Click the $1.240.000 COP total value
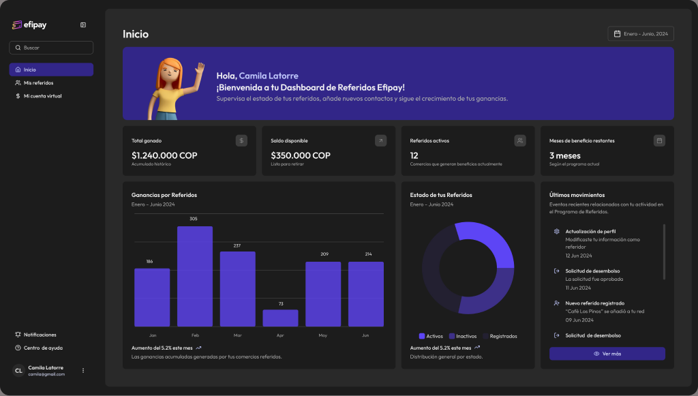The image size is (698, 396). pos(164,155)
